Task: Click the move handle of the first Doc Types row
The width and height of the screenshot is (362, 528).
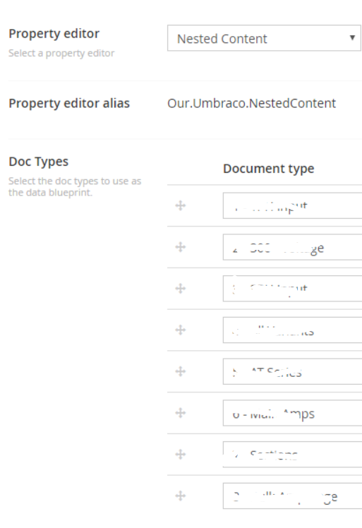Action: coord(181,205)
